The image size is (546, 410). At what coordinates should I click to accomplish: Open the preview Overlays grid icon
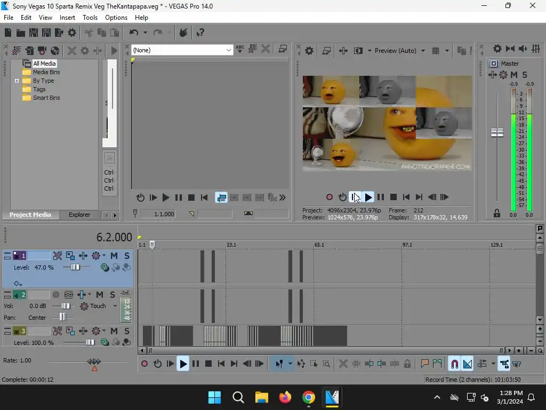[x=436, y=51]
